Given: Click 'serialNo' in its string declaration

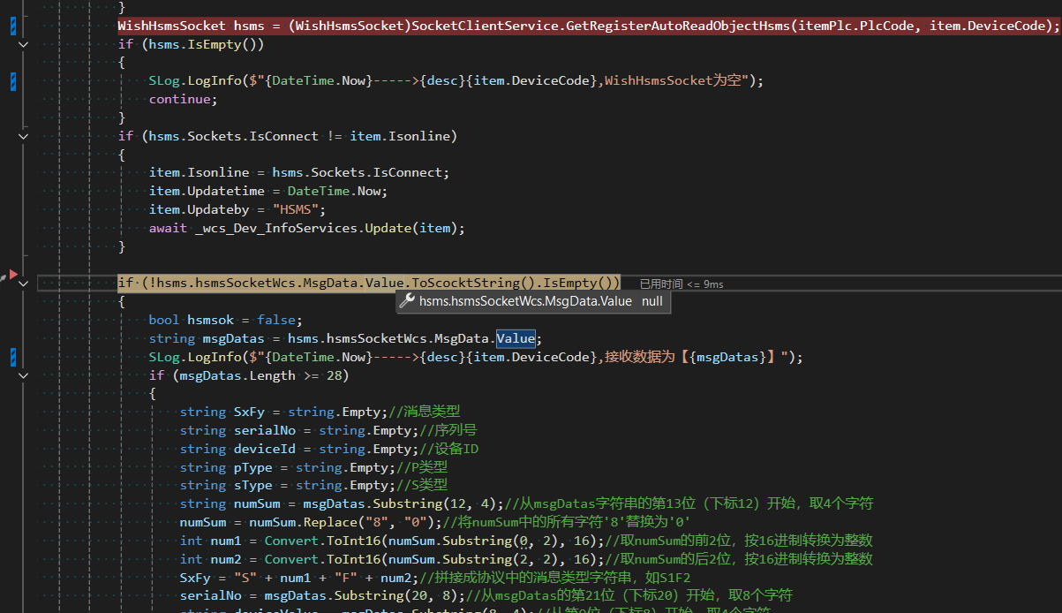Looking at the screenshot, I should (x=265, y=430).
